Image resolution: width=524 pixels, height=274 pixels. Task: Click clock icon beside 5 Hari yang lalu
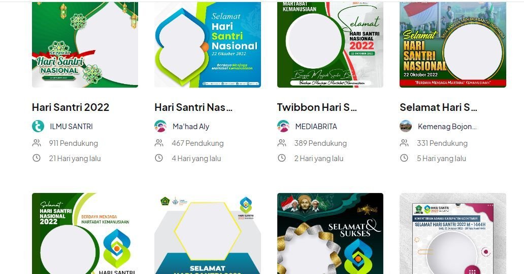tap(404, 158)
